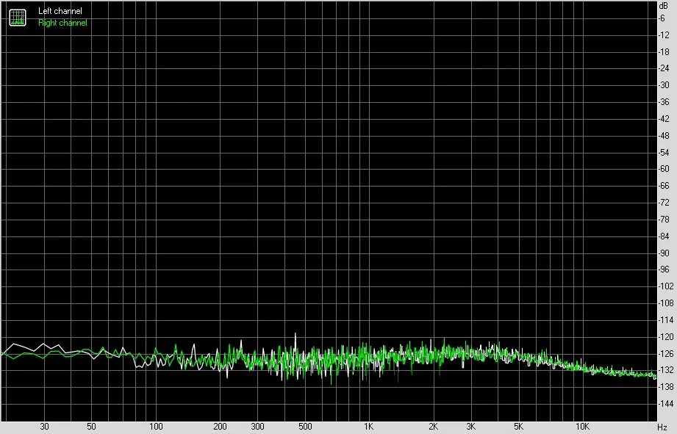Screen dimensions: 677x434
Task: Click the 200 frequency axis label
Action: click(x=220, y=427)
